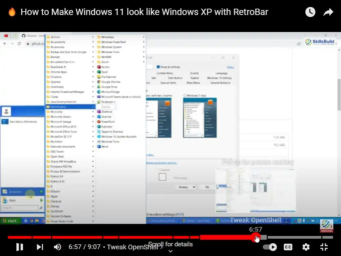Click the seek preview thumbnail
341x256 pixels.
[x=255, y=190]
